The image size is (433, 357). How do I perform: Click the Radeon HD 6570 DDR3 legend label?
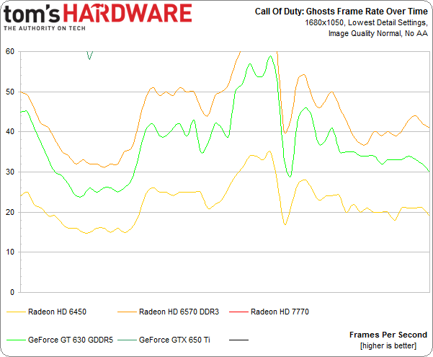(179, 312)
